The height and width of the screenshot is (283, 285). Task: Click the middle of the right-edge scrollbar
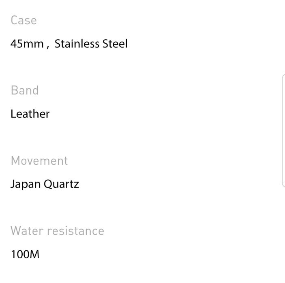[283, 131]
